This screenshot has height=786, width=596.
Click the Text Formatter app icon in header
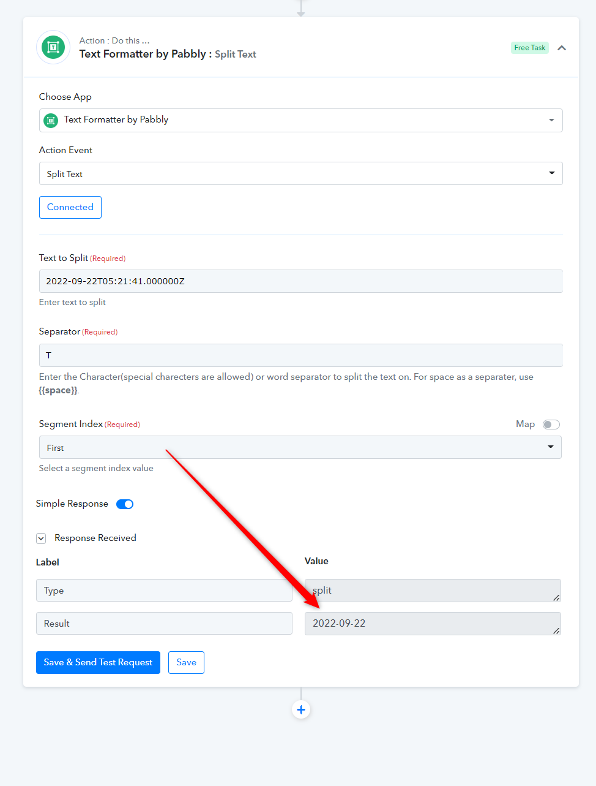53,47
